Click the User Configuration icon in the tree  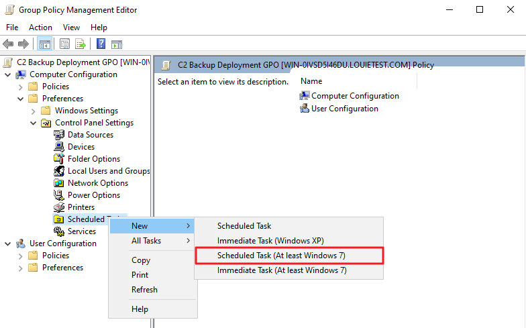tap(21, 243)
